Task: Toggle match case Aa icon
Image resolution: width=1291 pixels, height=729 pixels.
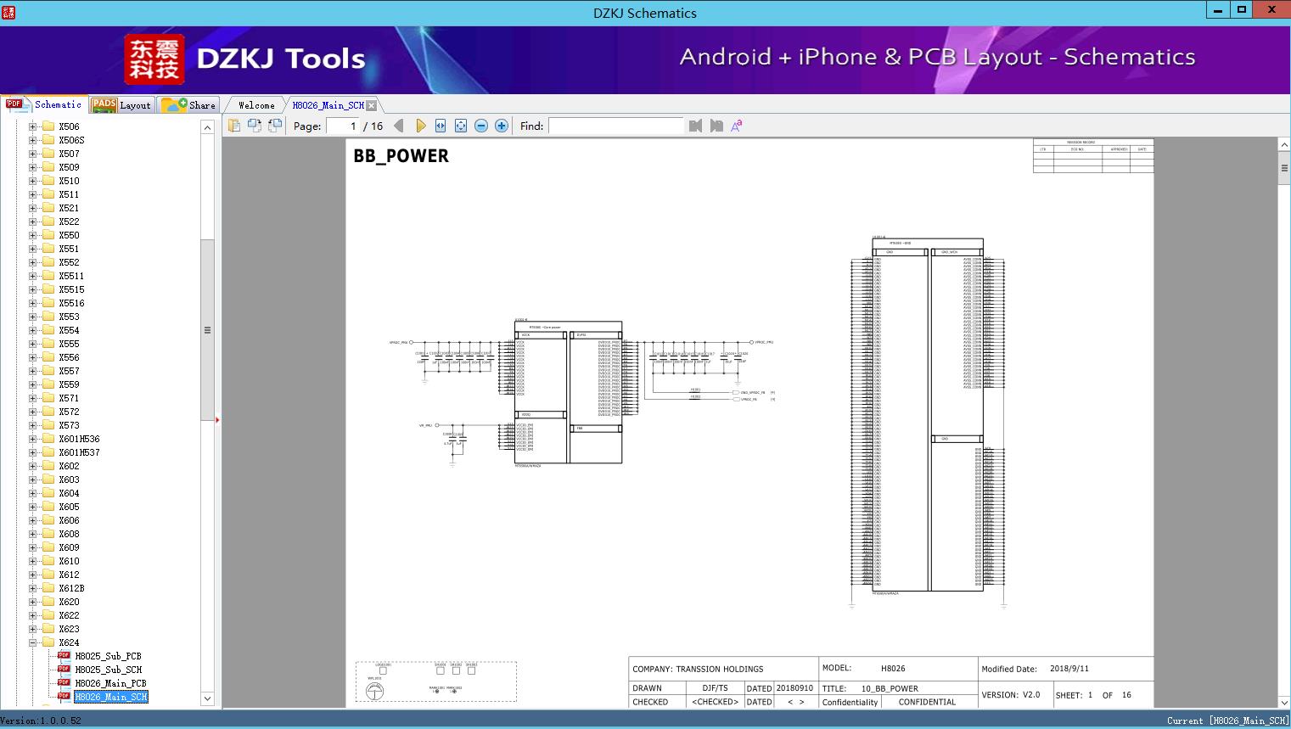Action: (737, 126)
